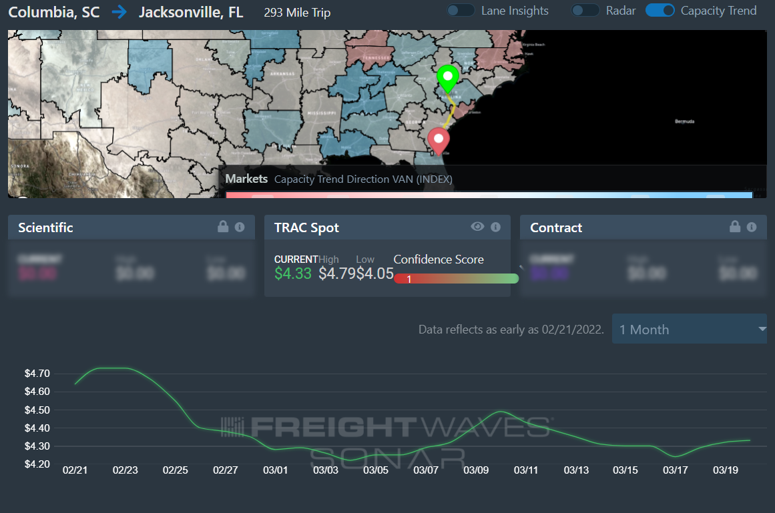
Task: Click the Contract panel lock icon
Action: coord(735,227)
